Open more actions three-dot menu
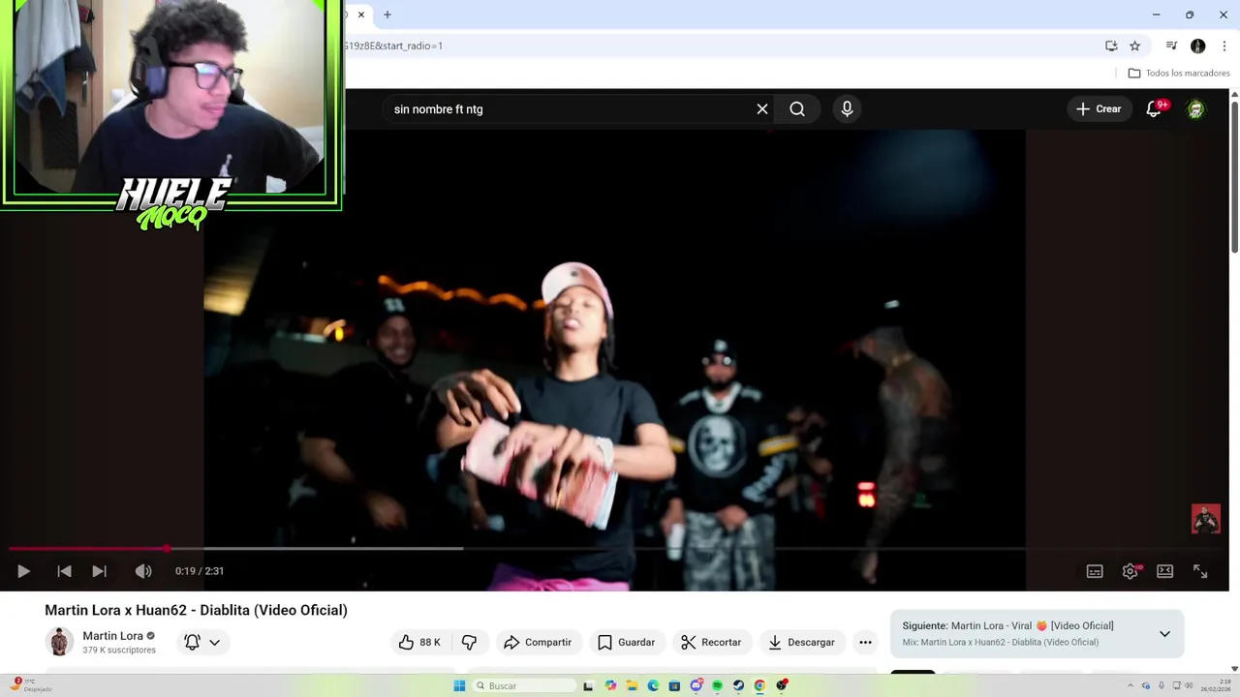This screenshot has width=1240, height=697. point(865,642)
